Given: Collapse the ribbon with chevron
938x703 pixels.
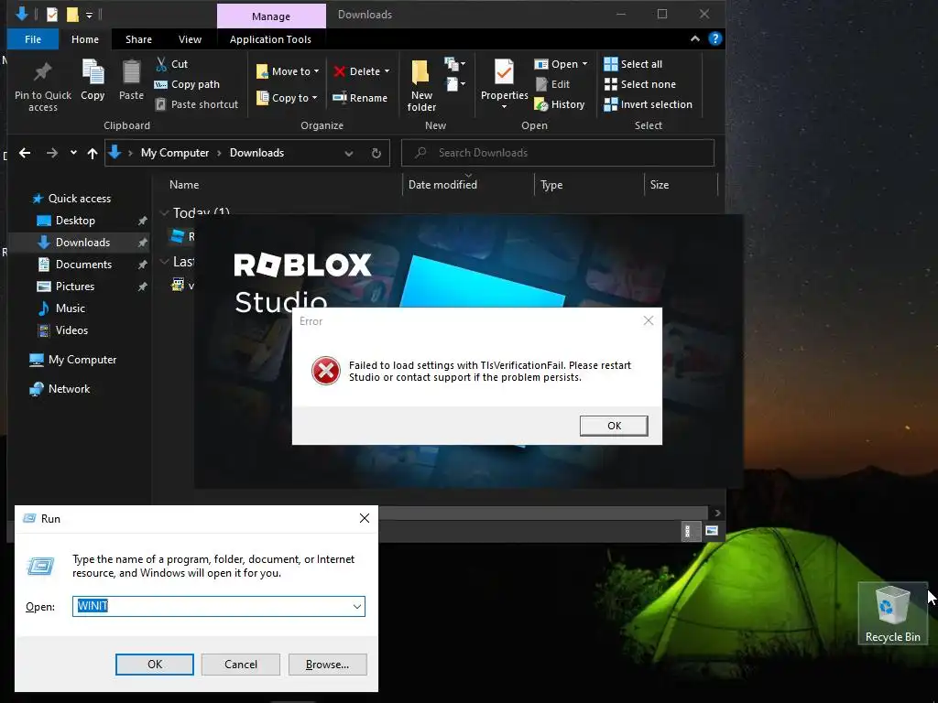Looking at the screenshot, I should pyautogui.click(x=694, y=38).
